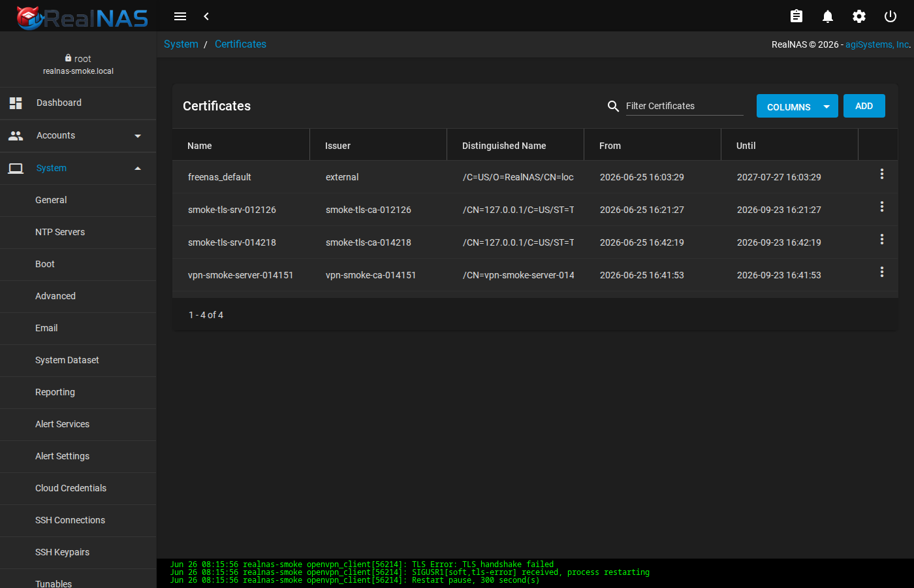This screenshot has height=588, width=914.
Task: Open agiSystems, Inc. link
Action: click(x=877, y=44)
